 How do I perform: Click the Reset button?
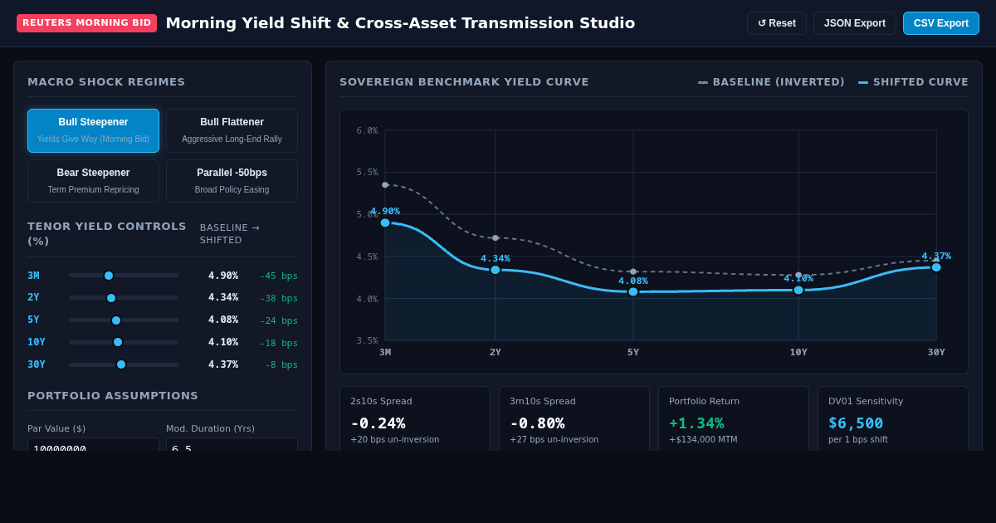(x=777, y=23)
